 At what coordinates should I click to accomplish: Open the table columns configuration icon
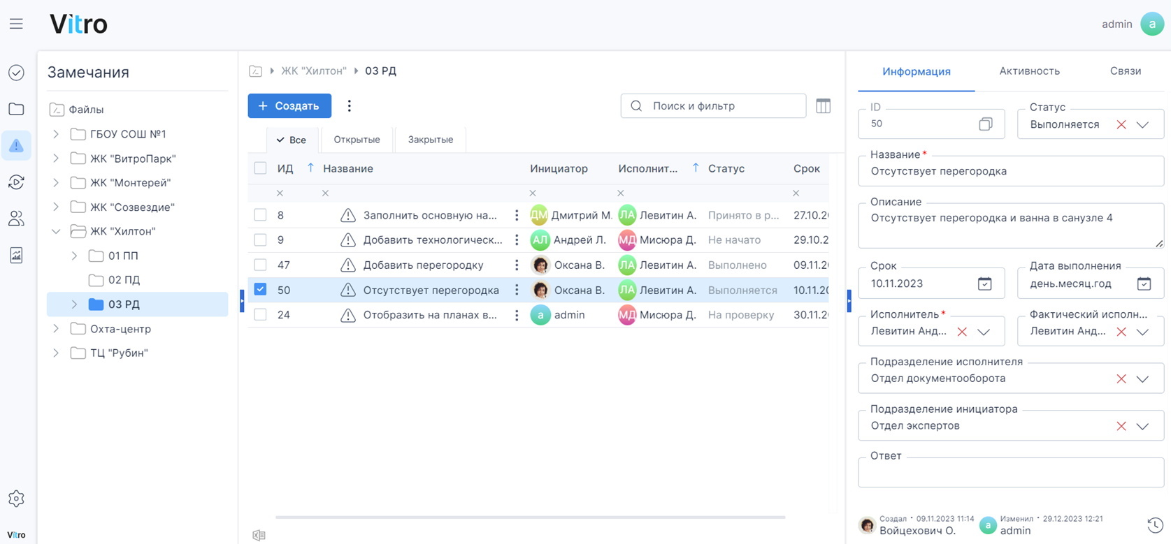tap(824, 106)
